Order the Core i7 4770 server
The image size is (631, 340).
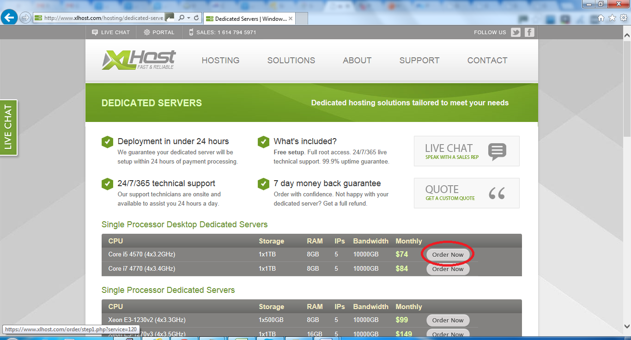click(x=448, y=269)
